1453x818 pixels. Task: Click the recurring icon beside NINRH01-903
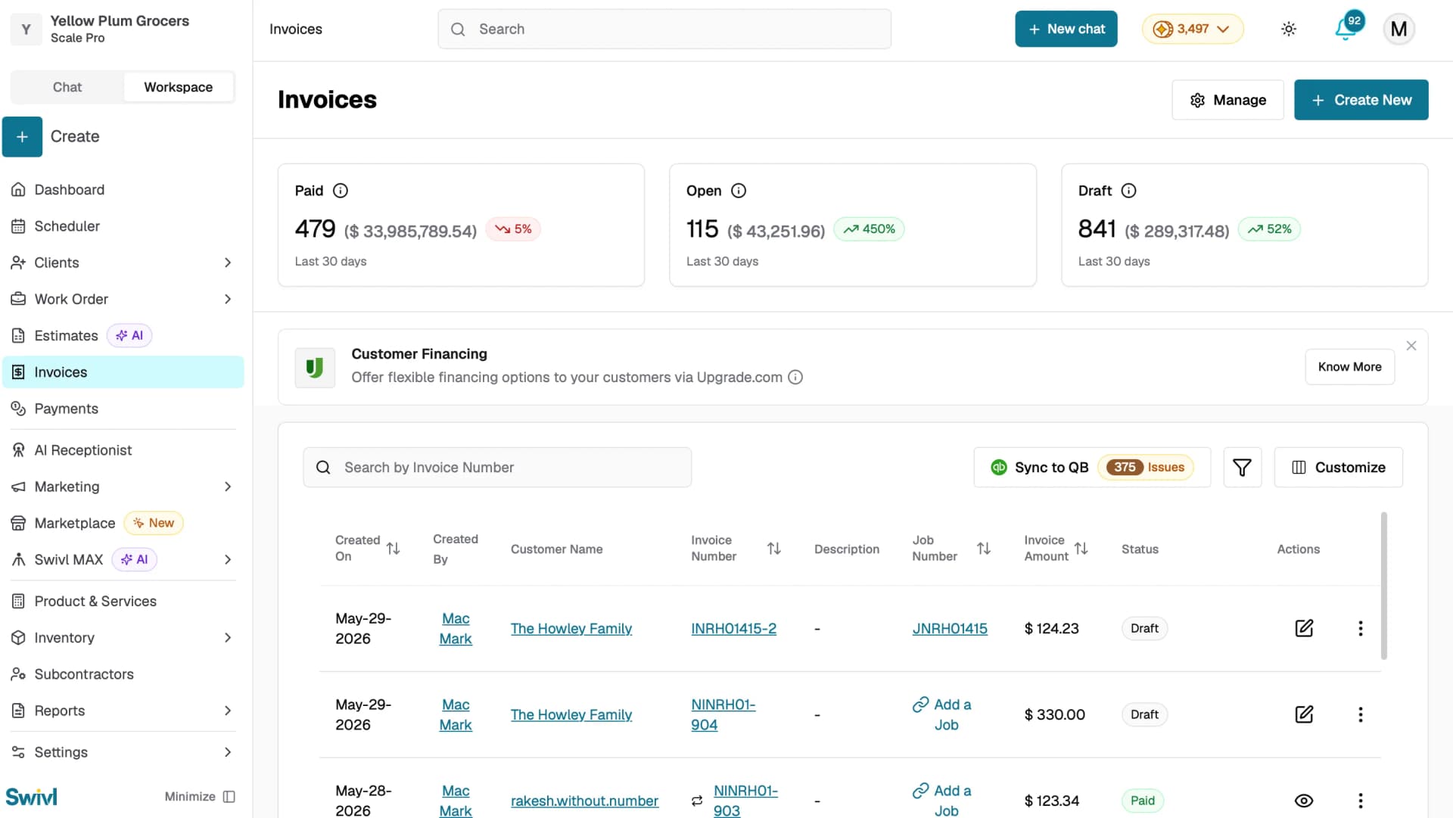[x=697, y=801]
